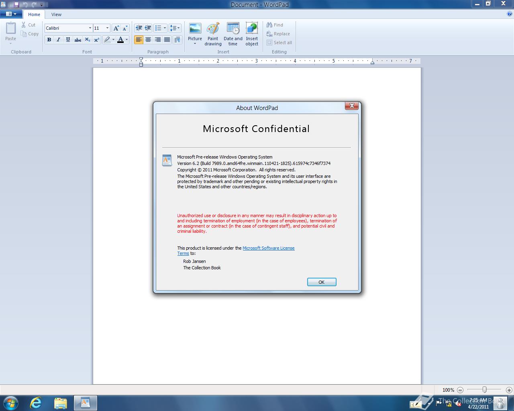
Task: Open font color dropdown arrow
Action: 126,39
